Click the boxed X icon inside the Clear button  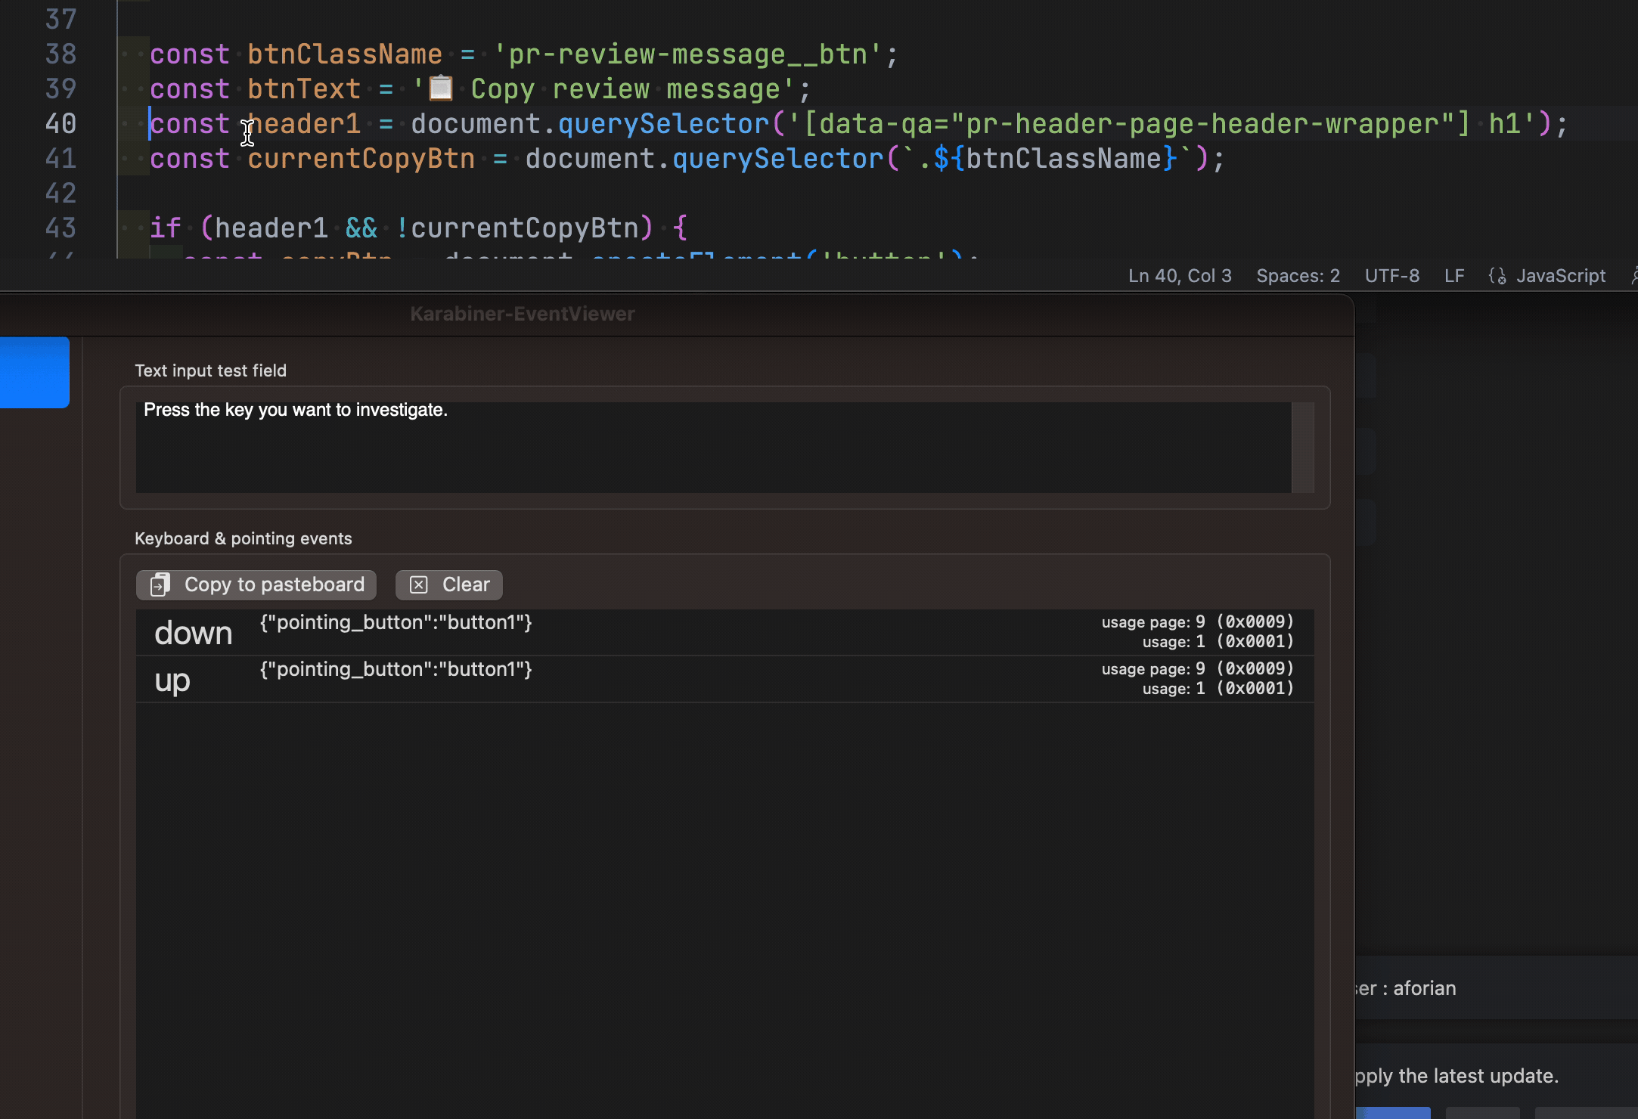418,584
